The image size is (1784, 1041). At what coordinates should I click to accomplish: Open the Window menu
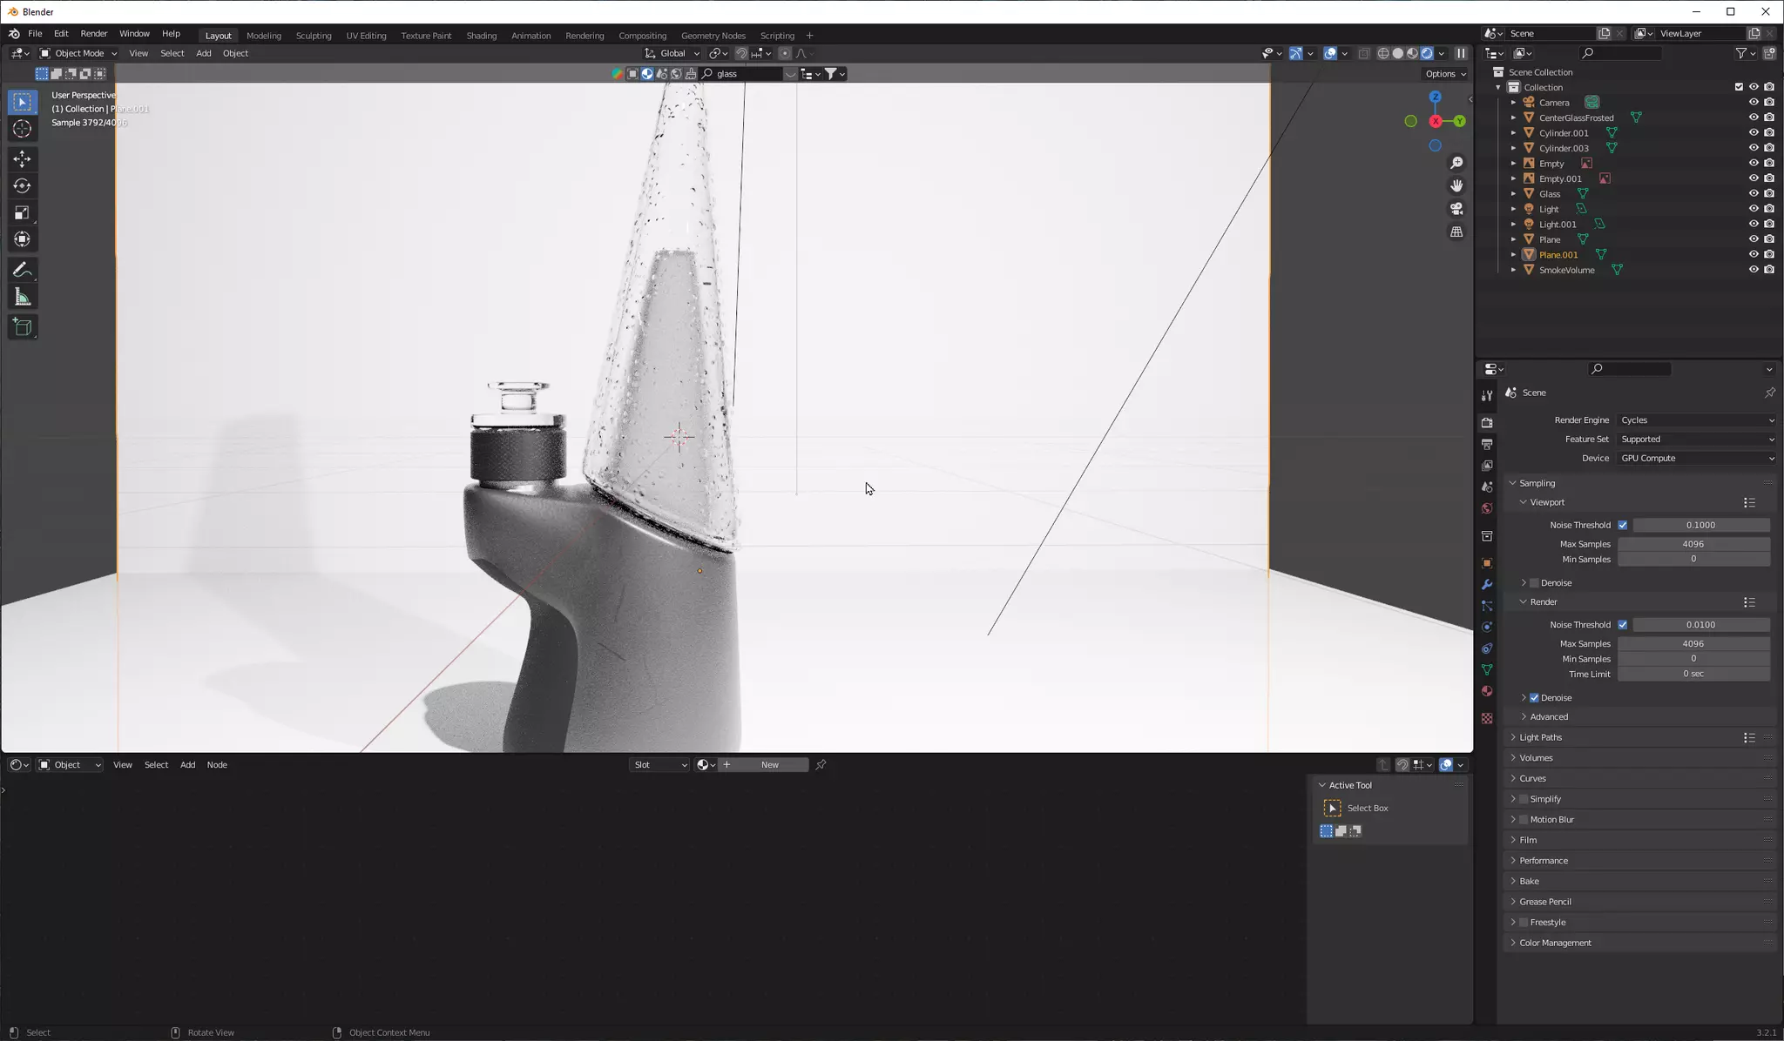(x=134, y=34)
